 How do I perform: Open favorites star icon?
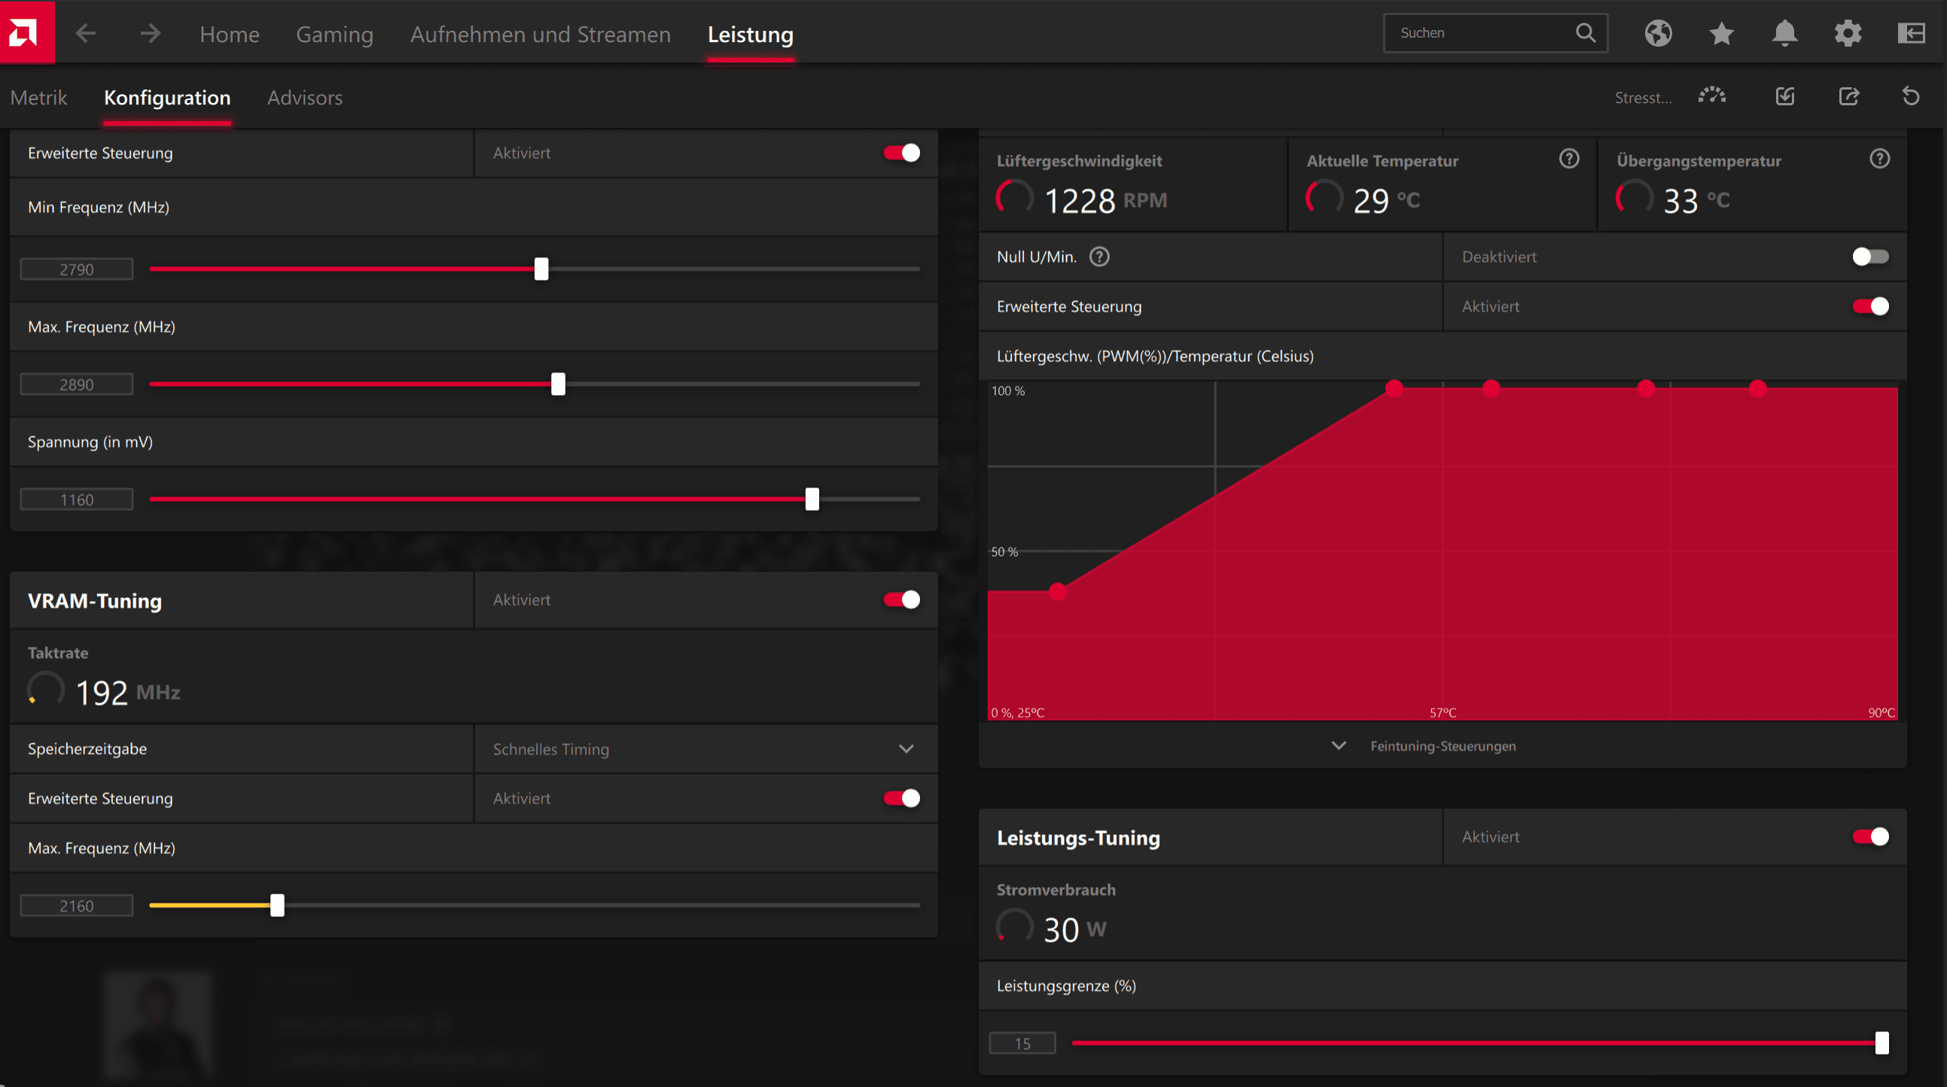(x=1721, y=33)
